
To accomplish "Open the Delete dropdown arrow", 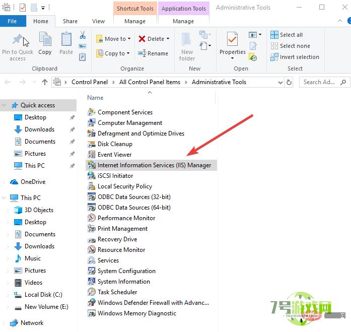I will 168,39.
